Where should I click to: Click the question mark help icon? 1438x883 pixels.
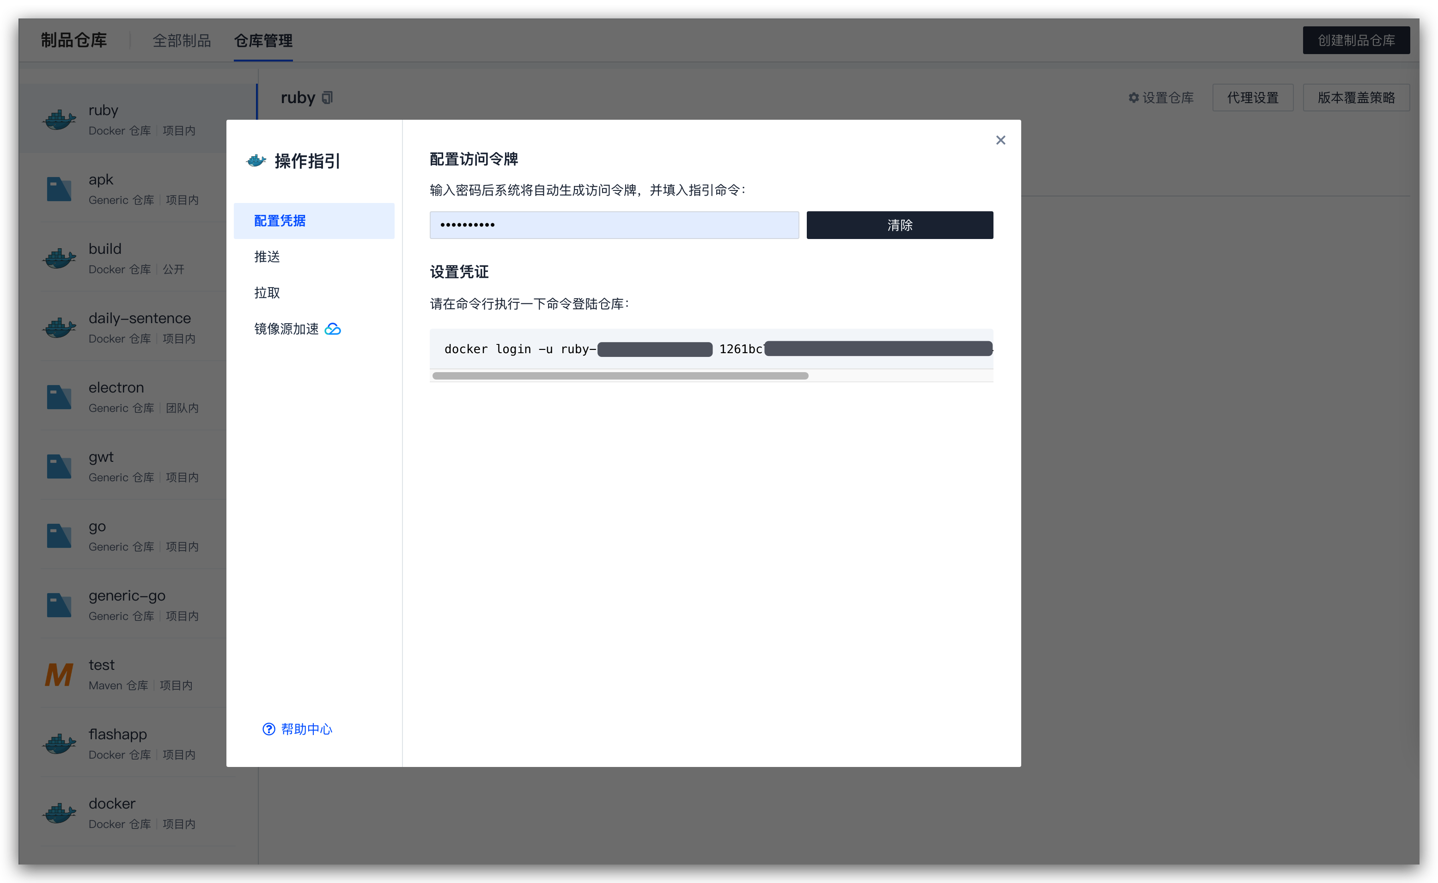(268, 729)
